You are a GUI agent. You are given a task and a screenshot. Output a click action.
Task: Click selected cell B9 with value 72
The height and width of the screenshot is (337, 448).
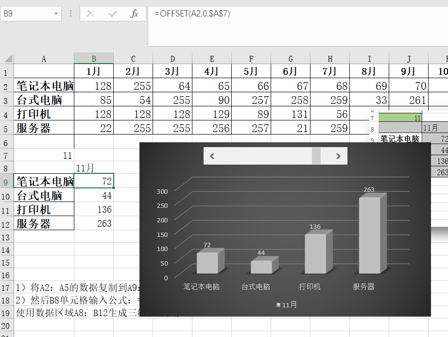coord(94,181)
